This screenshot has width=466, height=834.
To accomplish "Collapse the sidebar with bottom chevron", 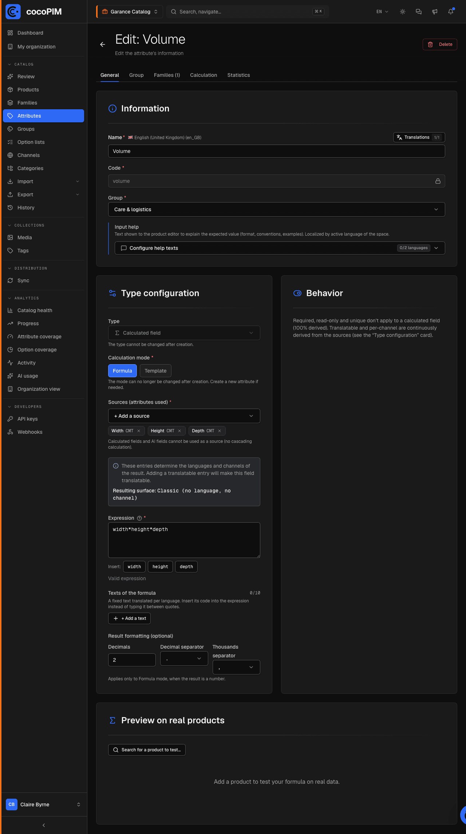I will [x=44, y=825].
